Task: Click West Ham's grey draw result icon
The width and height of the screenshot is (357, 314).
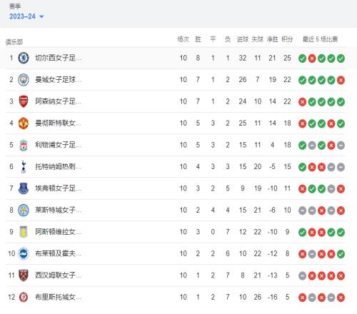Action: pos(302,276)
